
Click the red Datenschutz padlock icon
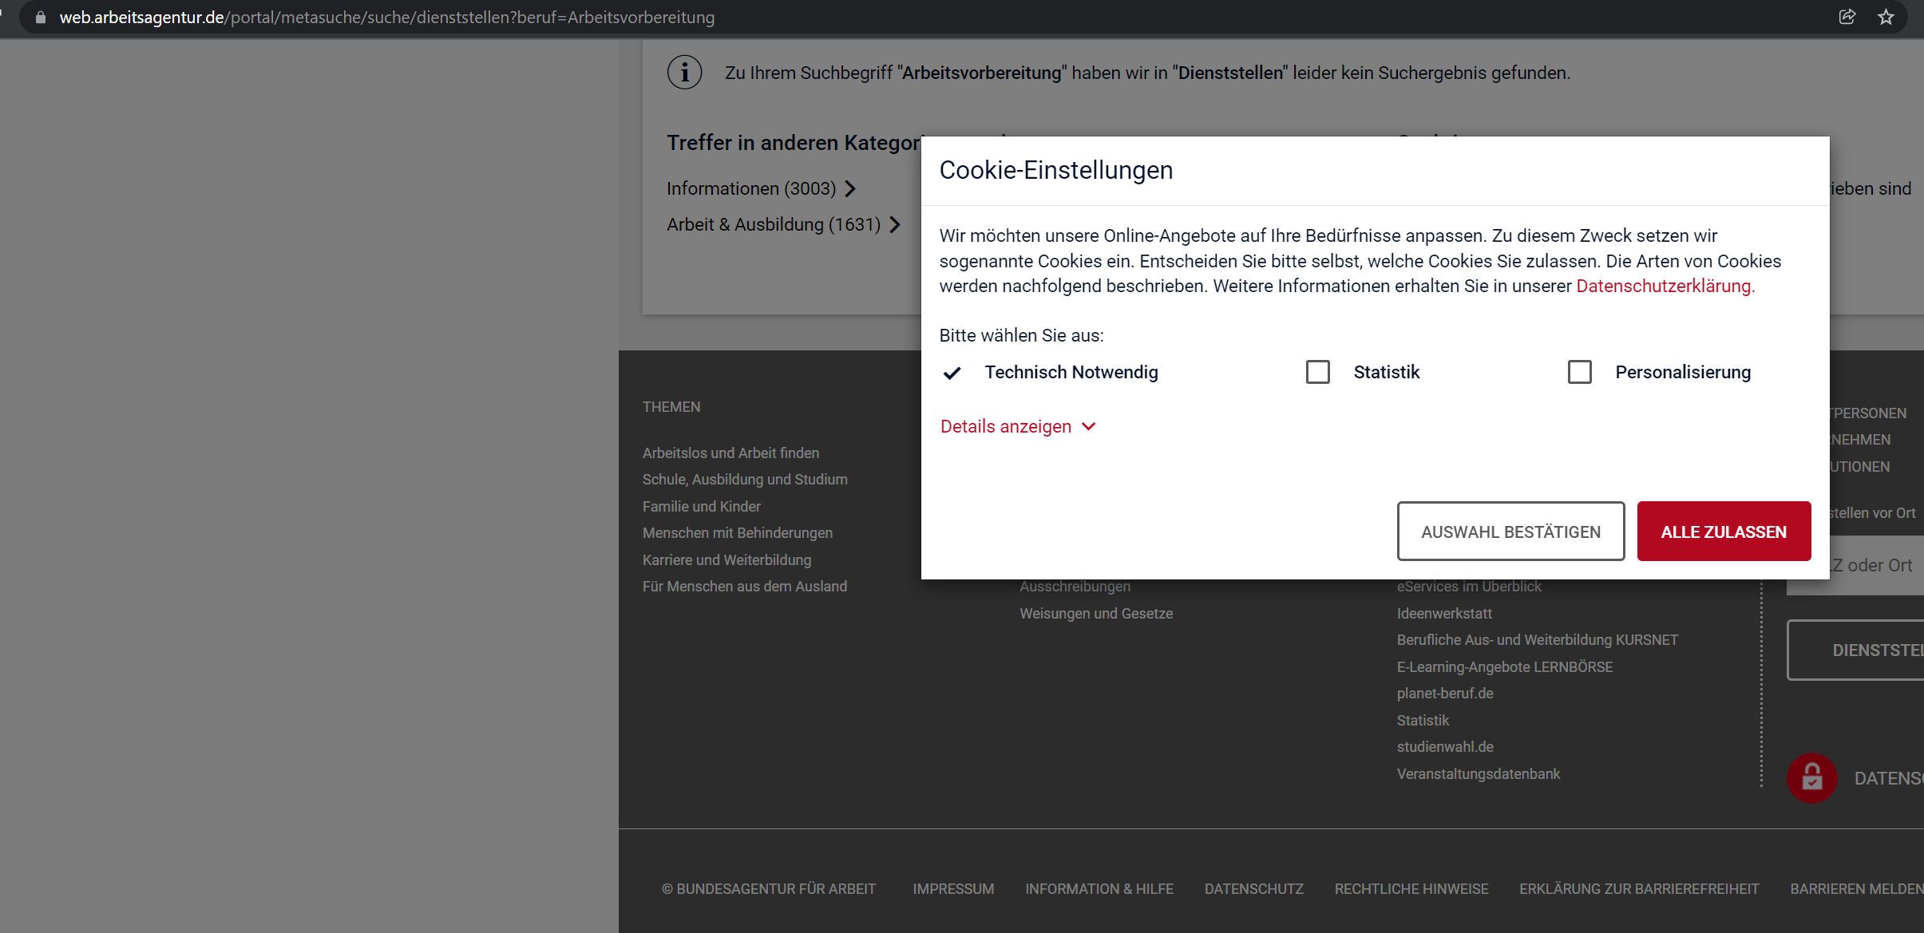[x=1811, y=777]
